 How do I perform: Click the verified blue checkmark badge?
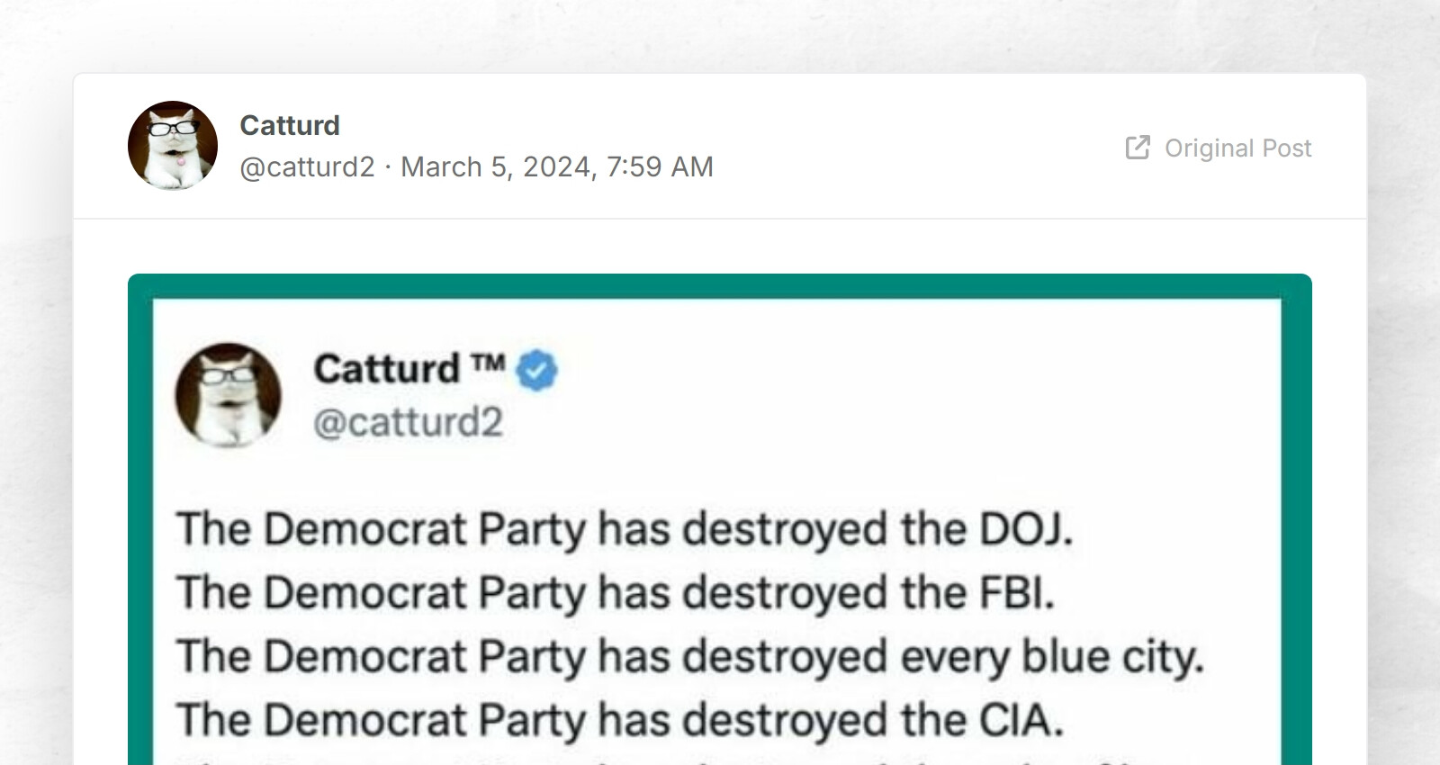point(537,368)
